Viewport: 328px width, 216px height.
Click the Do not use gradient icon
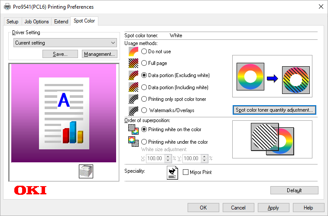coord(133,52)
